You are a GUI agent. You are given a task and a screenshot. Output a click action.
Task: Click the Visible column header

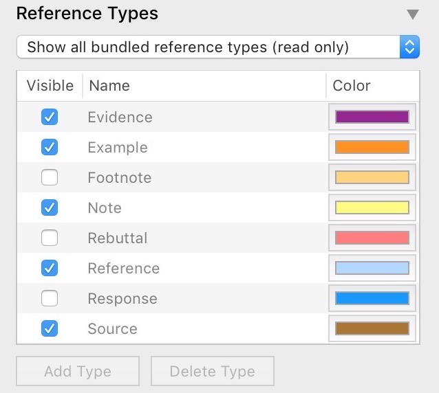50,86
